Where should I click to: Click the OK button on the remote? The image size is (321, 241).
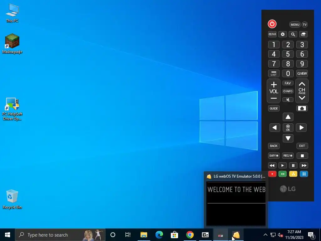[x=288, y=127]
